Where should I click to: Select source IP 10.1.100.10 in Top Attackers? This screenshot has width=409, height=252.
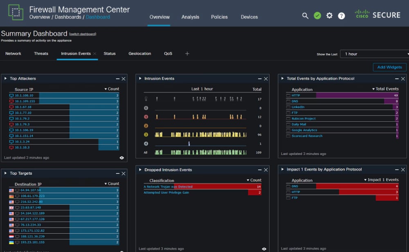(24, 95)
